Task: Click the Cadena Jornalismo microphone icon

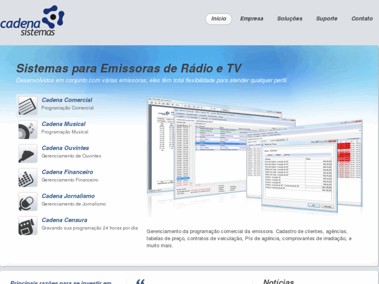Action: click(28, 202)
